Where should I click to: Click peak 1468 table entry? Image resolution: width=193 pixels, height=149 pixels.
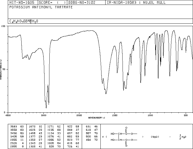point(35,133)
